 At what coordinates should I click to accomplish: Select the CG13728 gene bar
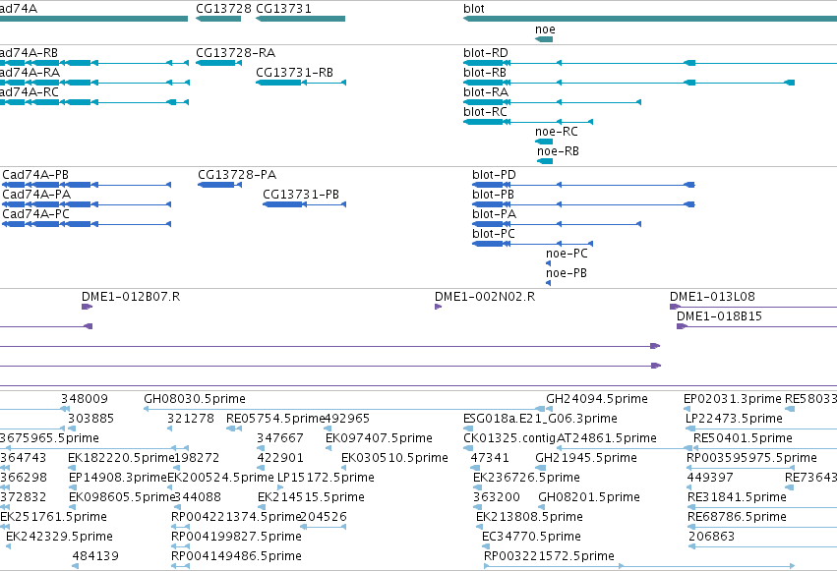[x=218, y=19]
